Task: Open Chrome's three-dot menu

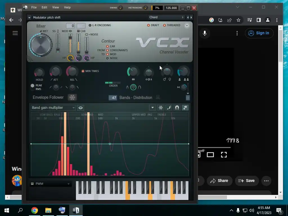Action: [x=277, y=20]
